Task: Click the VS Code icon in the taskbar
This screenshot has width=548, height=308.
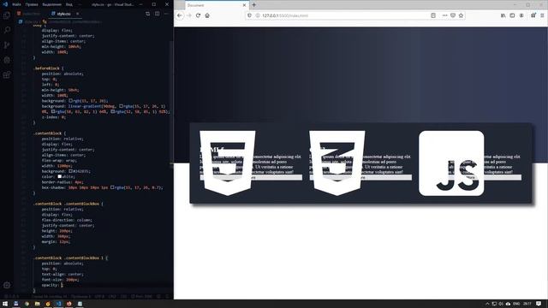Action: pos(58,304)
